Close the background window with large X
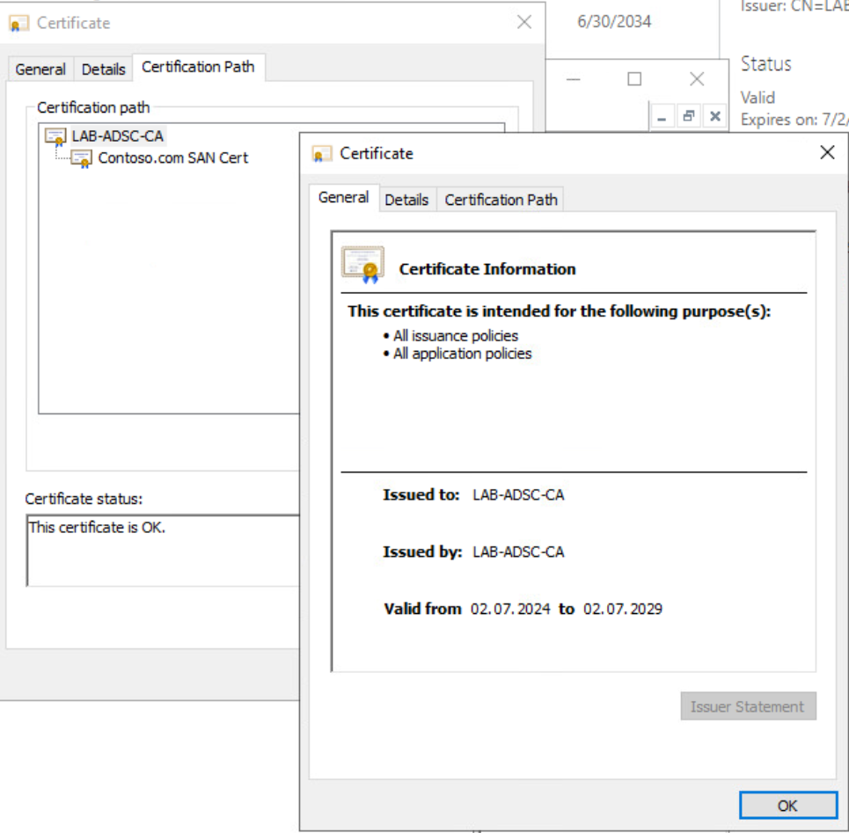849x833 pixels. pos(697,79)
